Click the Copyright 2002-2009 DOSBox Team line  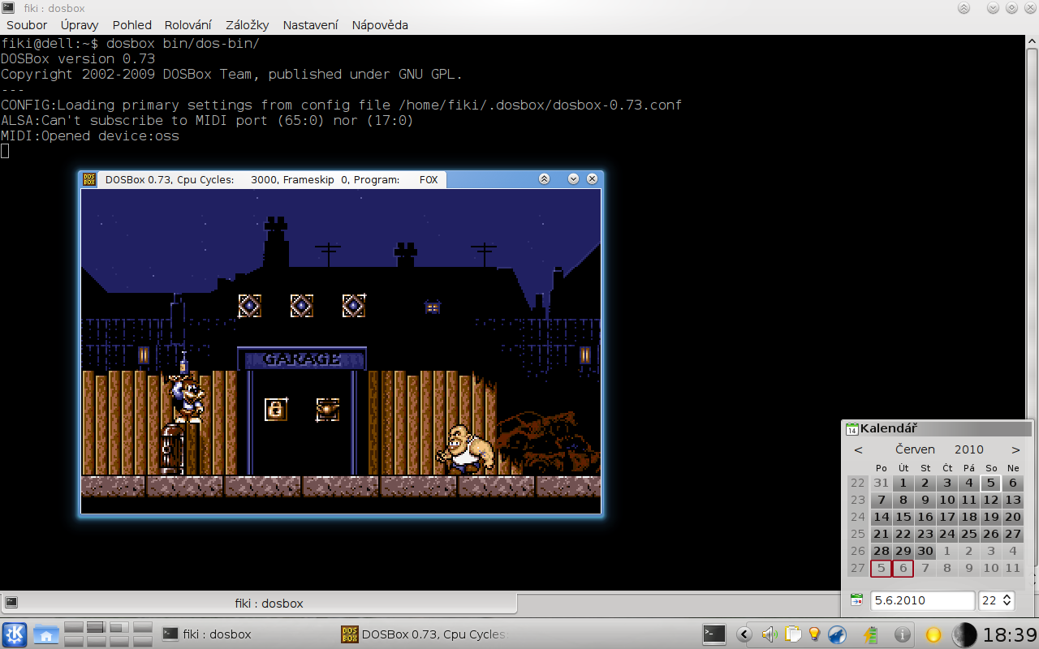tap(231, 74)
